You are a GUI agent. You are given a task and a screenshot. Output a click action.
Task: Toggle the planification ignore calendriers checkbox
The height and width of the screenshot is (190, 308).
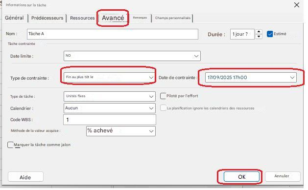[x=163, y=108]
